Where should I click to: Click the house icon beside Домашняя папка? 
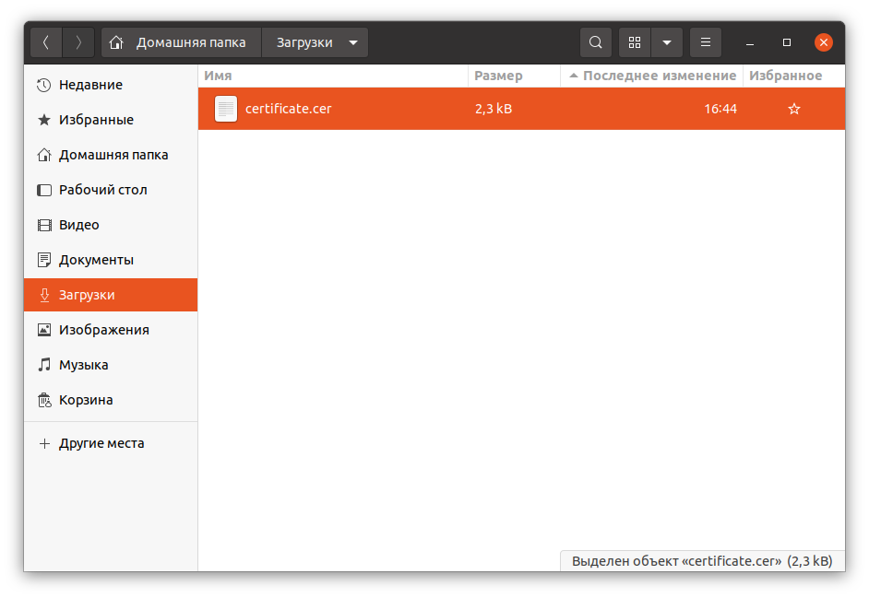[x=44, y=155]
